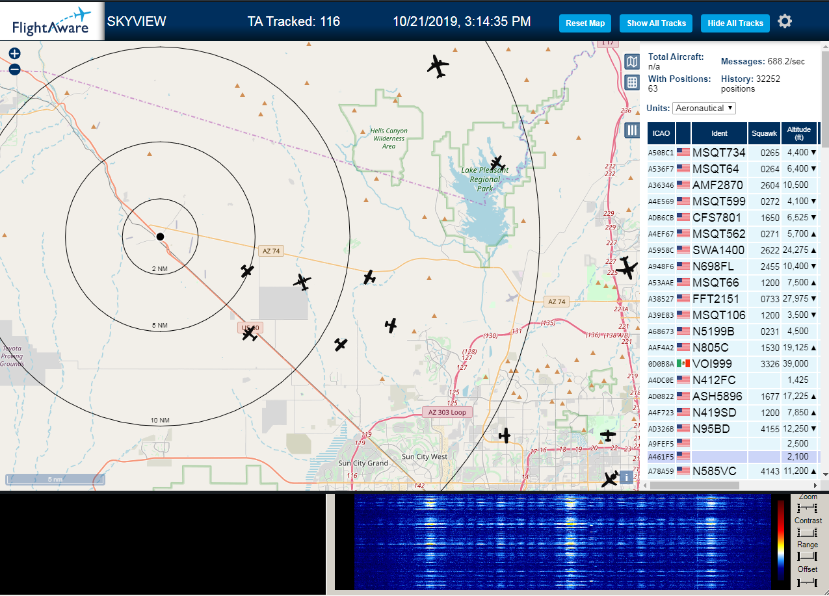Select the aircraft on the US 60 label
Viewport: 829px width, 596px height.
point(249,333)
